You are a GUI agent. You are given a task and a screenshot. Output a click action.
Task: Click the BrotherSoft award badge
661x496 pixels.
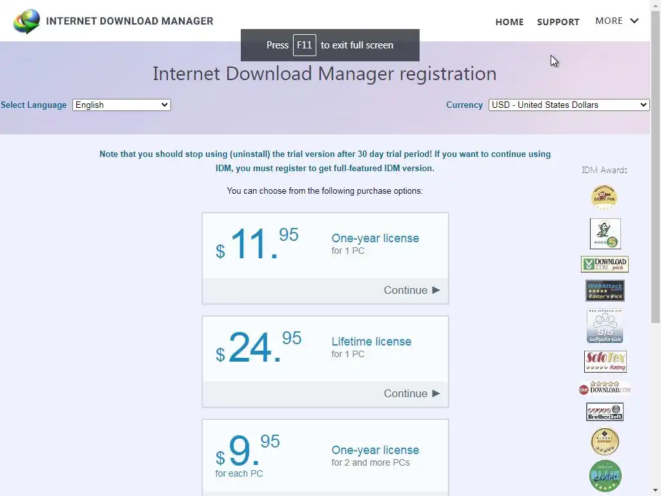pyautogui.click(x=604, y=411)
